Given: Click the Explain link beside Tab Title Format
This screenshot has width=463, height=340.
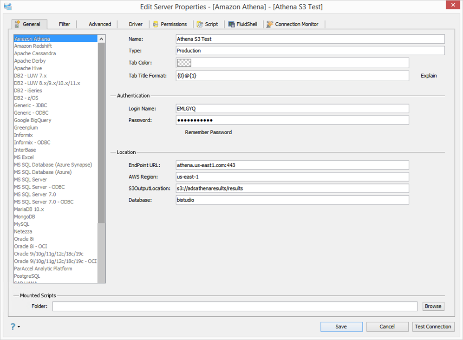Looking at the screenshot, I should 428,76.
